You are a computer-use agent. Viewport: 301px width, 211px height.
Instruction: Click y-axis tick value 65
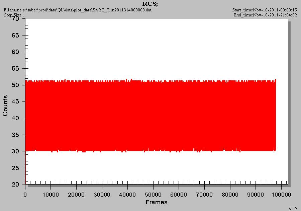15,36
